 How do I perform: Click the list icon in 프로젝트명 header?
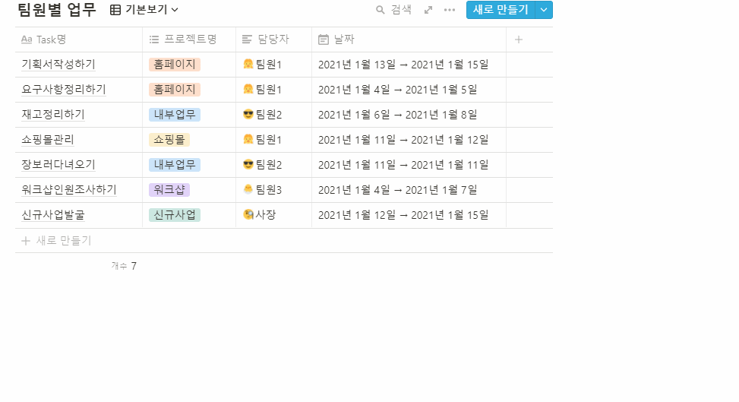(154, 40)
